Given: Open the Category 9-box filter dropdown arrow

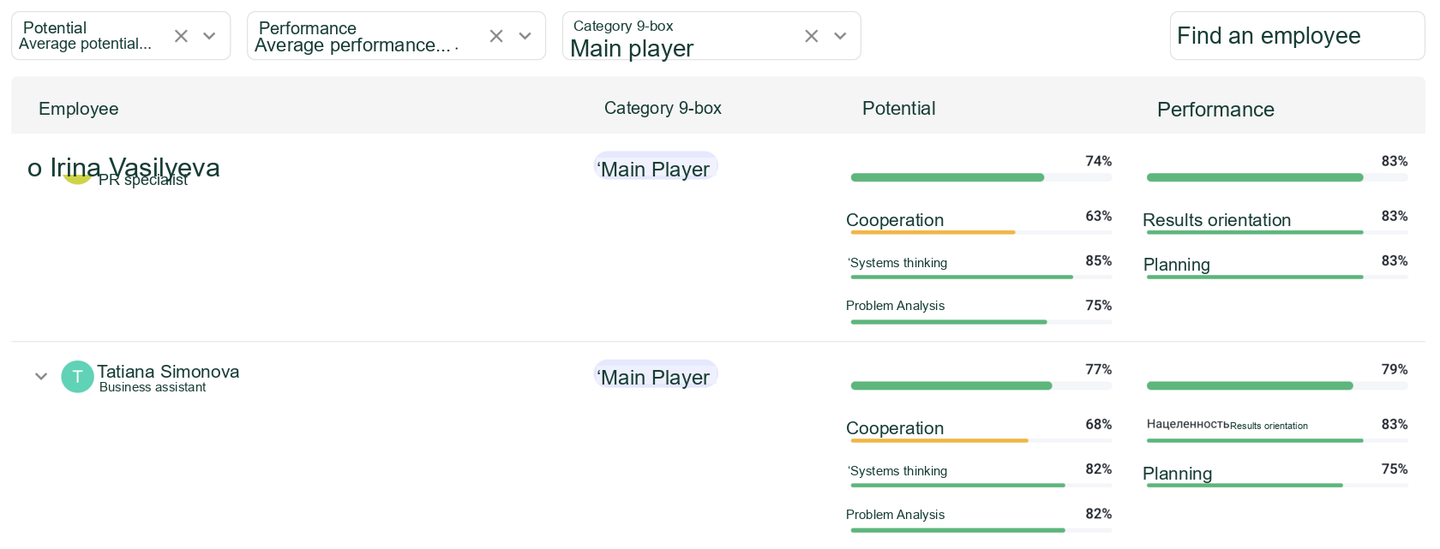Looking at the screenshot, I should click(x=840, y=36).
